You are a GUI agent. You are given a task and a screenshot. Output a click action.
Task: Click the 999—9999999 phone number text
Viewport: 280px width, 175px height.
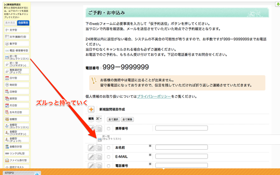126,67
